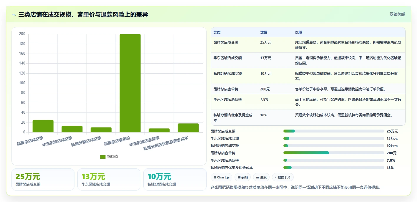Select the 表格 tag chip
The height and width of the screenshot is (202, 417).
coord(243,177)
